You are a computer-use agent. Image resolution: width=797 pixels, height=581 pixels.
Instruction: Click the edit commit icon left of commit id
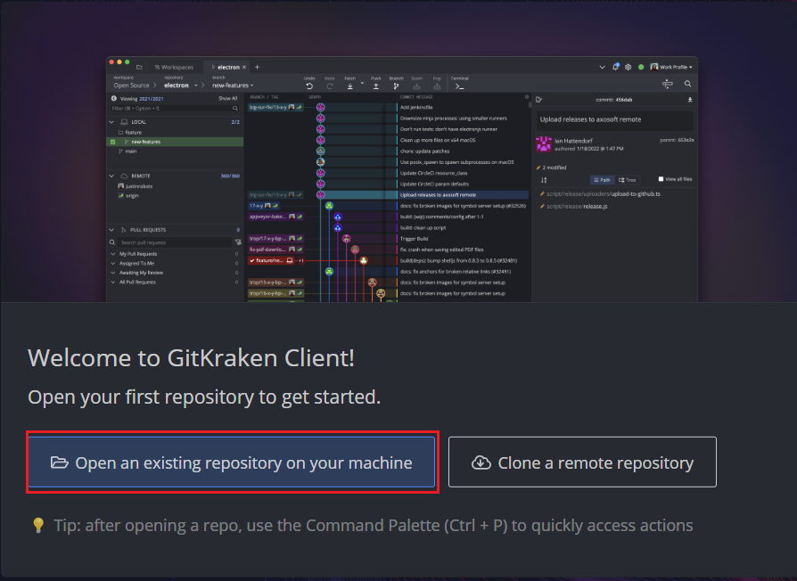[x=538, y=100]
